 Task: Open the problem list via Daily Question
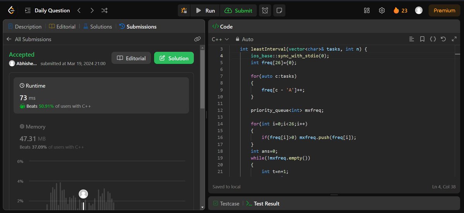click(48, 10)
